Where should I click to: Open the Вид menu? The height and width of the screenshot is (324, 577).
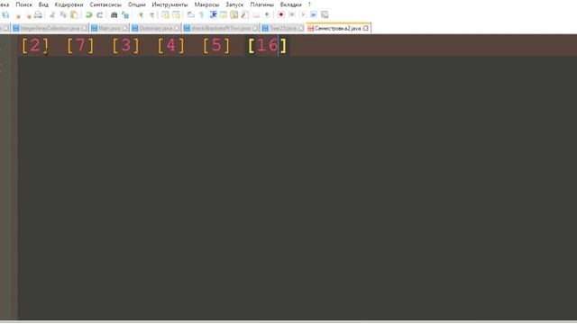tap(43, 4)
